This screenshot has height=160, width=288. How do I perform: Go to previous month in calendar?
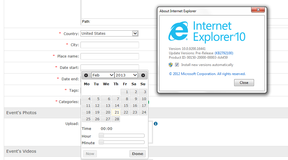pyautogui.click(x=86, y=75)
